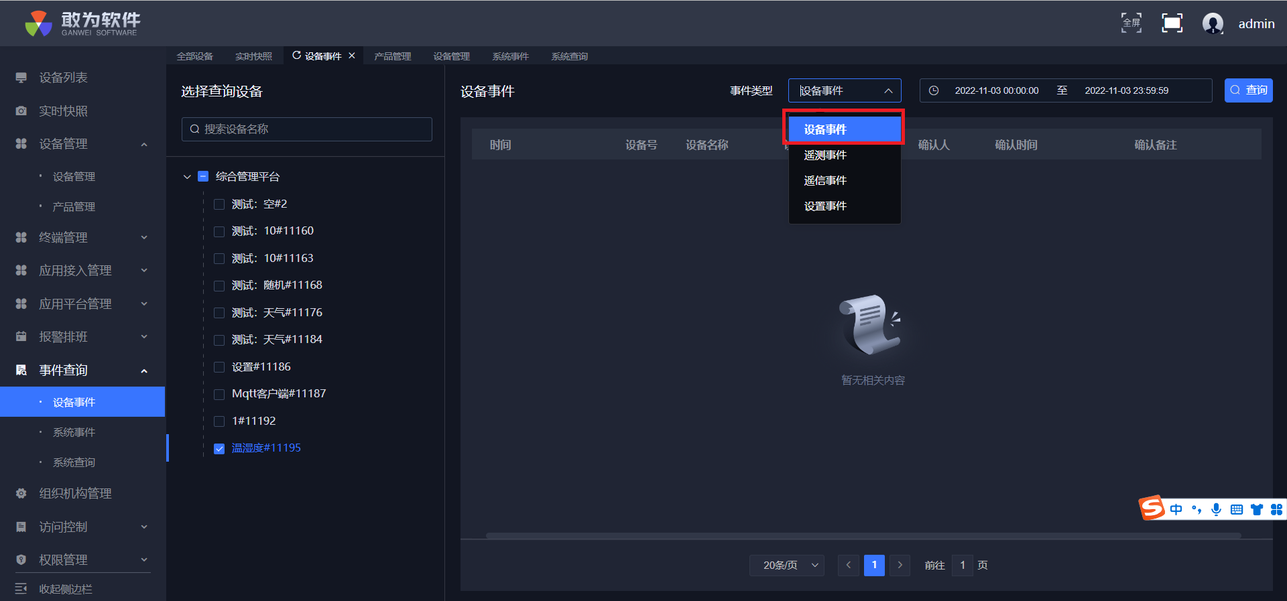Click the 搜索设备名称 search field
Image resolution: width=1287 pixels, height=601 pixels.
[307, 129]
